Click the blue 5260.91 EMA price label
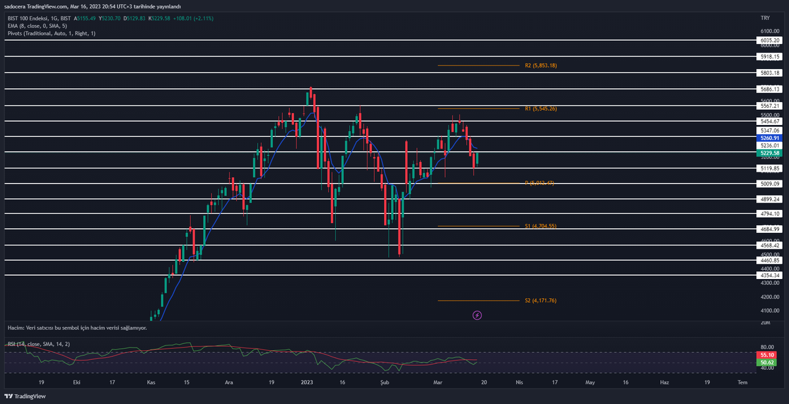This screenshot has height=404, width=789. (x=769, y=138)
